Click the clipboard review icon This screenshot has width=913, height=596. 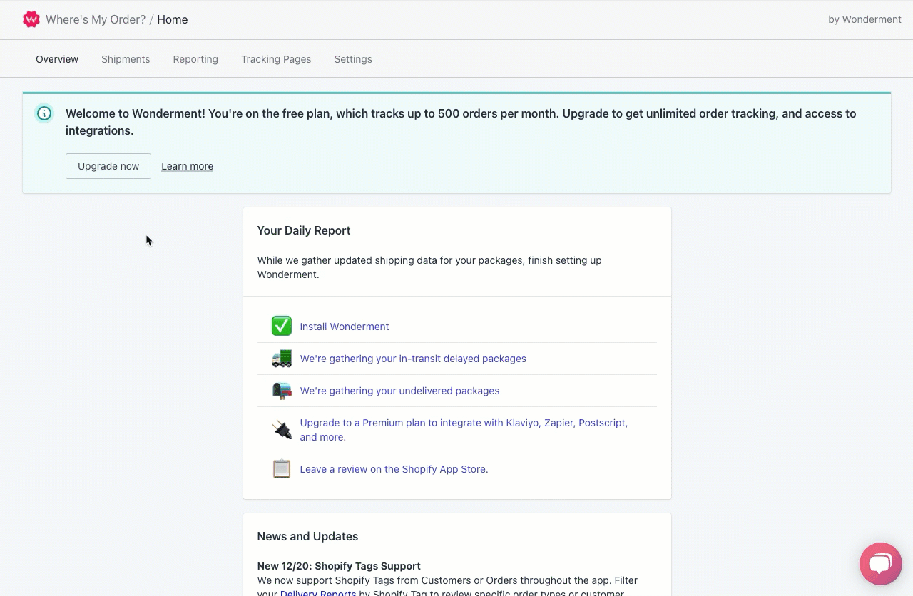pyautogui.click(x=282, y=469)
